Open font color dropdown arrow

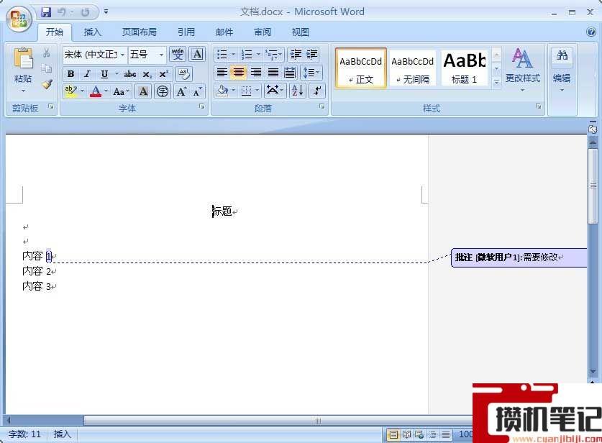(x=106, y=91)
